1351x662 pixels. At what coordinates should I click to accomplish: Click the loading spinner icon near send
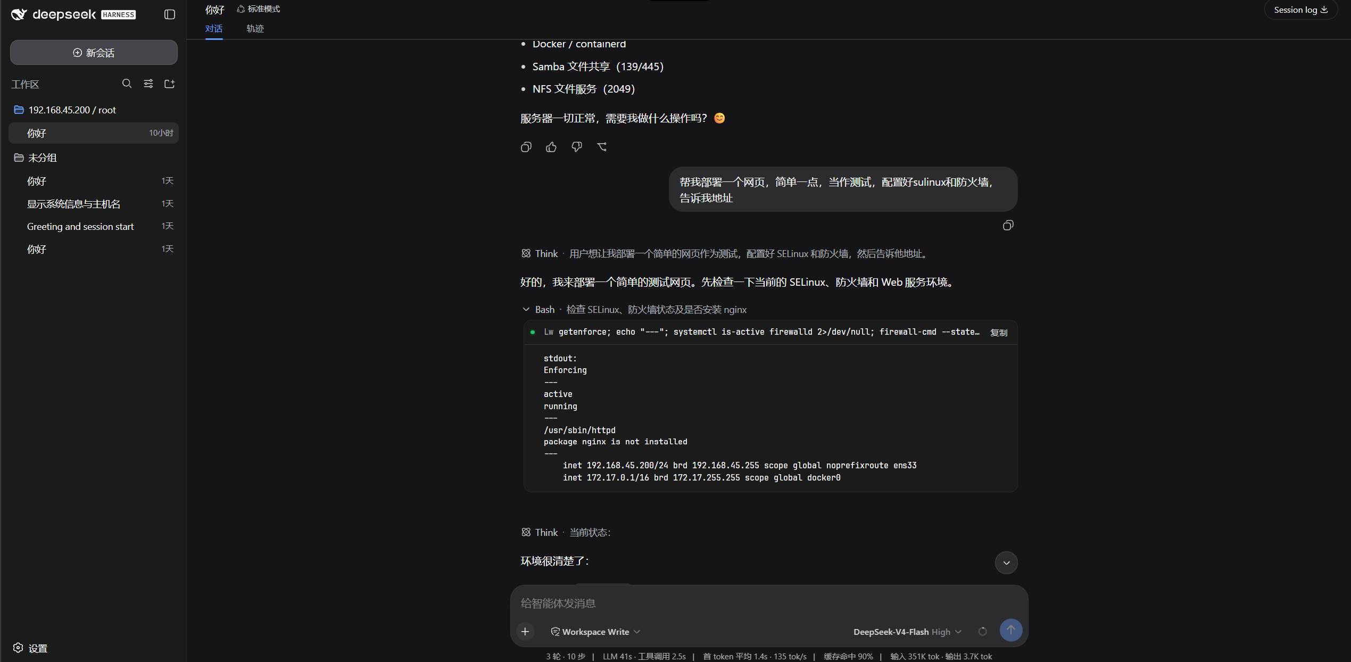point(983,631)
